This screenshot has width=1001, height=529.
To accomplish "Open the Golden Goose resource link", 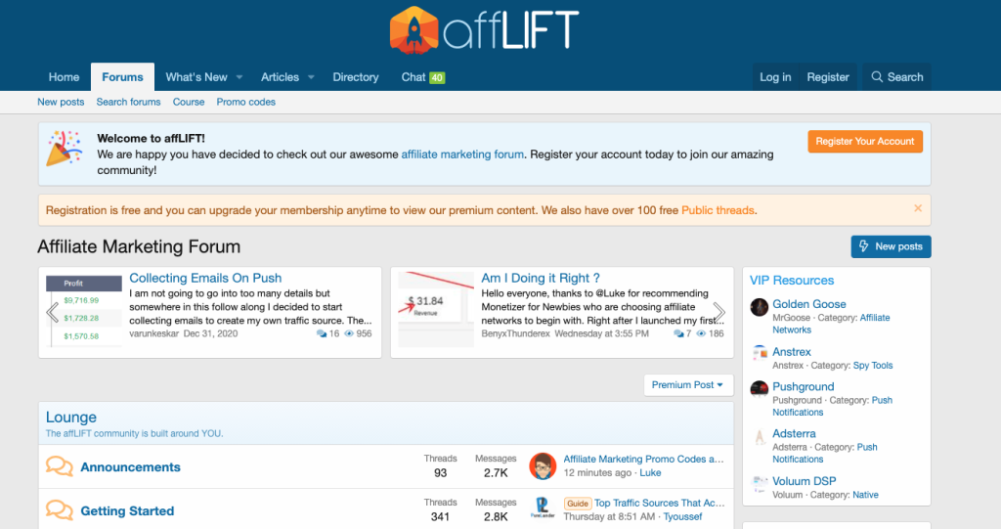I will click(808, 304).
